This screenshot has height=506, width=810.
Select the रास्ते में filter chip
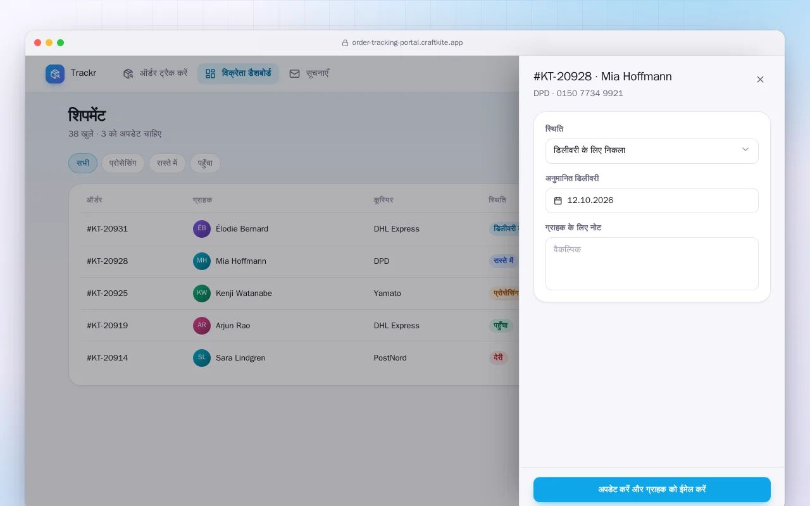point(167,163)
